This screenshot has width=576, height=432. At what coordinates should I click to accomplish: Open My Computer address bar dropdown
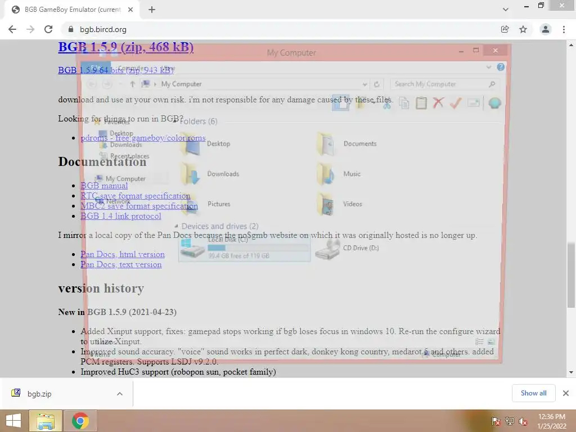364,84
